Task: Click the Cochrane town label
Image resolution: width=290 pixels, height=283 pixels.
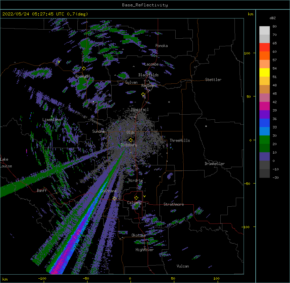Action: click(108, 191)
